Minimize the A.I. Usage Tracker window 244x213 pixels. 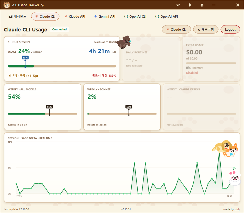tap(214, 5)
